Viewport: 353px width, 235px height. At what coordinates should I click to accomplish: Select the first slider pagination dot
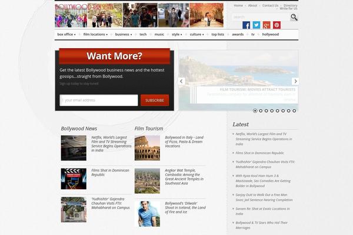pos(255,110)
